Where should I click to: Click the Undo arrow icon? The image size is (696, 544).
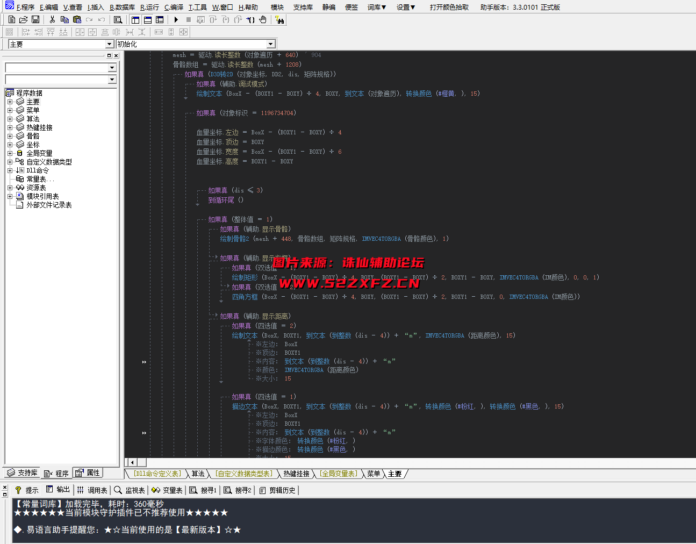102,20
